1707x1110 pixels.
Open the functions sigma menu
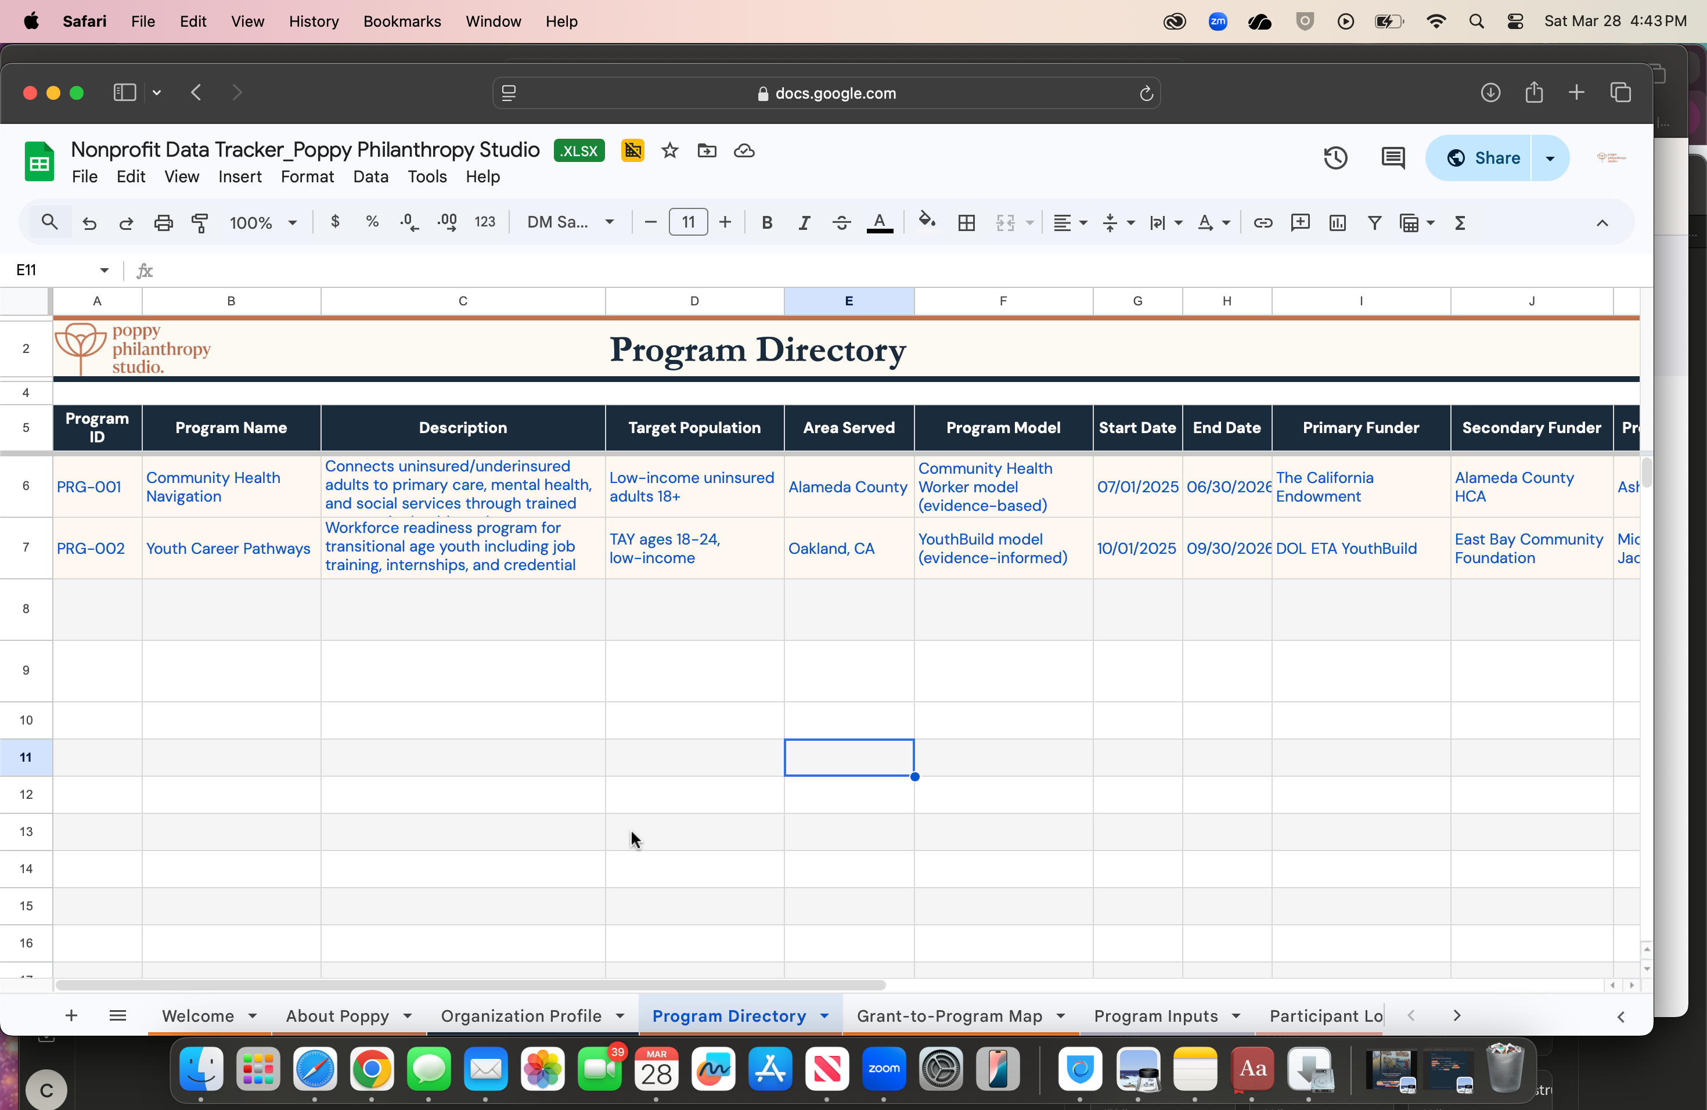point(1460,223)
